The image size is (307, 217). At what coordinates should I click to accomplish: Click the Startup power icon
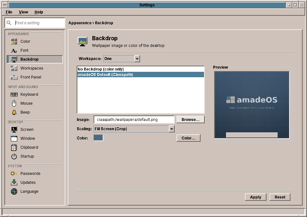tap(14, 156)
